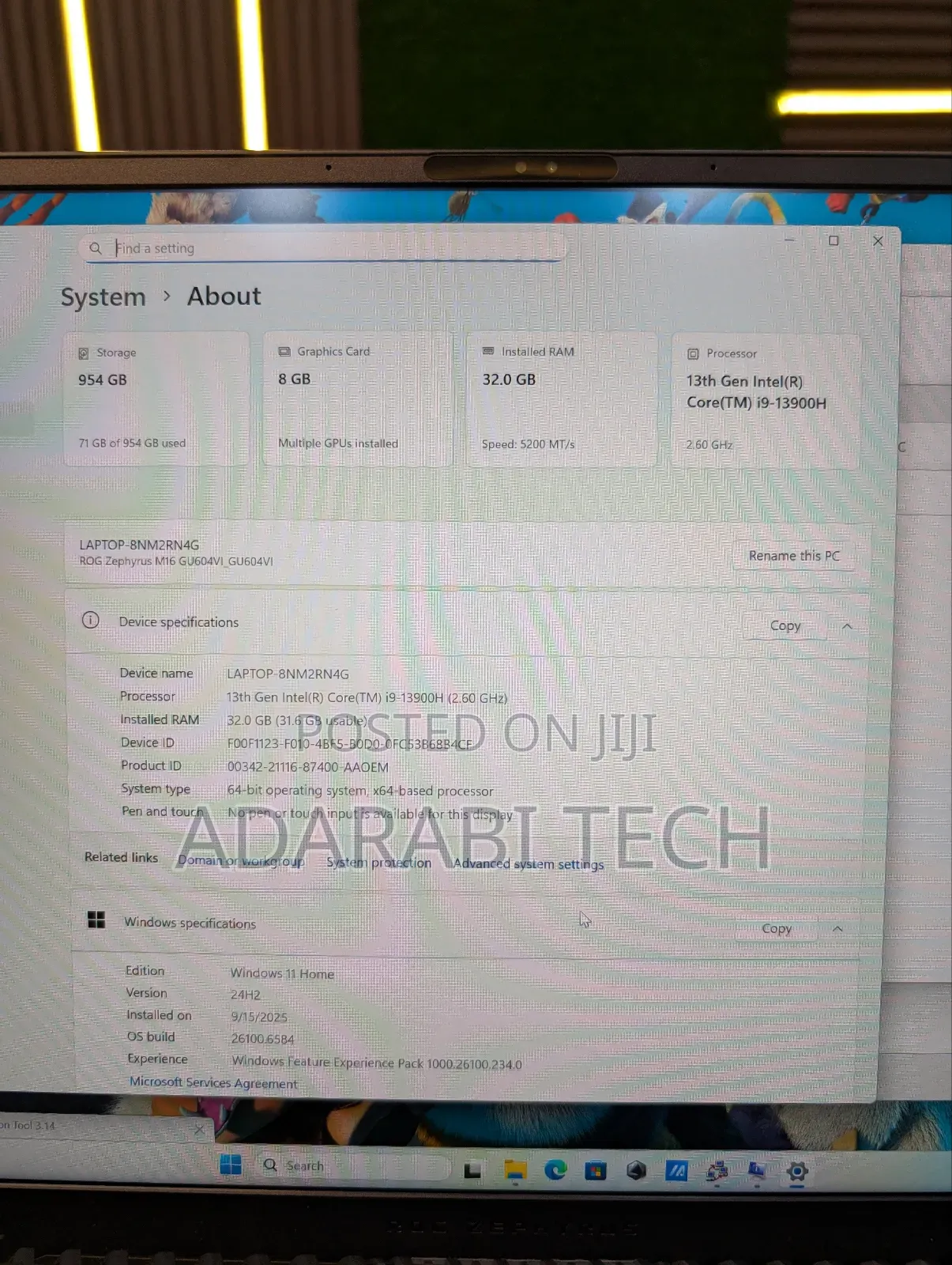Click the Settings gear on the taskbar

pyautogui.click(x=797, y=1172)
